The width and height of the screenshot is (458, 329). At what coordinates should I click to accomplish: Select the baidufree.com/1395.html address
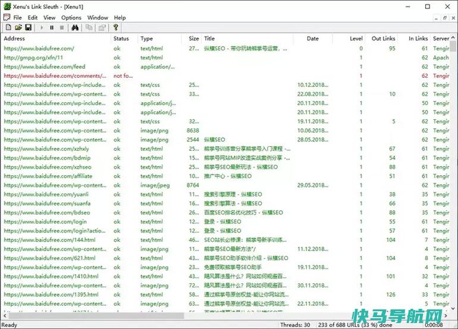(x=51, y=295)
